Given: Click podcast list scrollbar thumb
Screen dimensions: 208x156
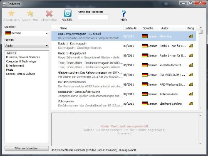Looking at the screenshot, I should click(201, 32).
